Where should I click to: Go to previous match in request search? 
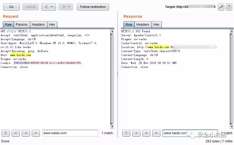point(16,133)
